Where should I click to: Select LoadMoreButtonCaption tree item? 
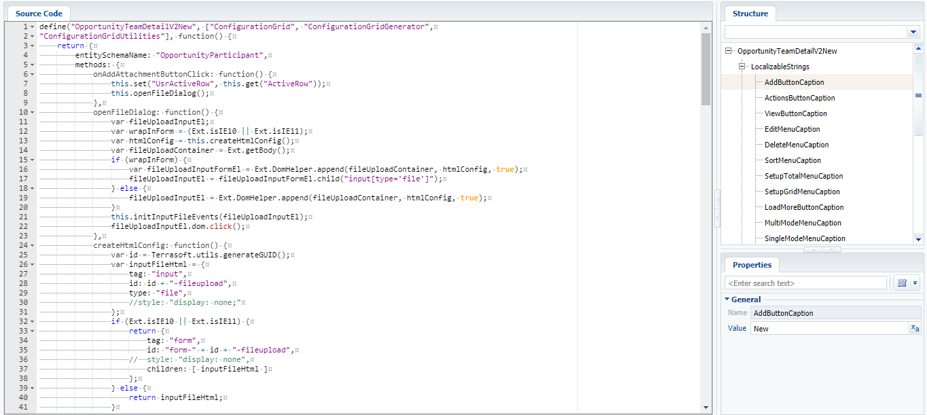[x=804, y=207]
